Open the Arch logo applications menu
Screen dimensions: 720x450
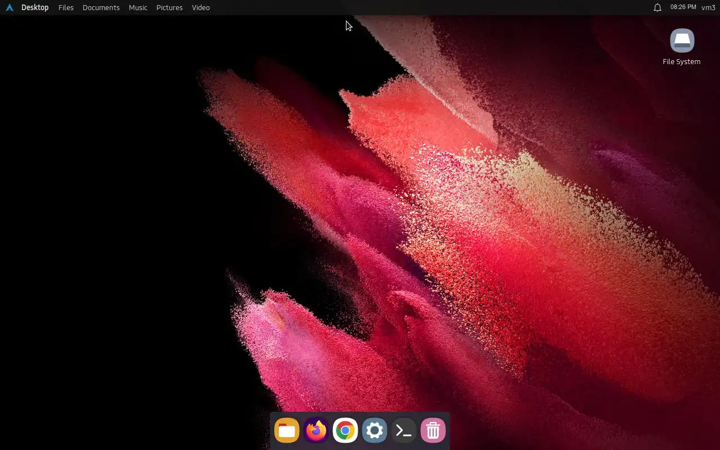click(9, 7)
